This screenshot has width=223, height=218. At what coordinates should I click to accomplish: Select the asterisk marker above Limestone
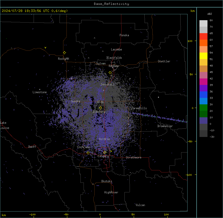40,90
